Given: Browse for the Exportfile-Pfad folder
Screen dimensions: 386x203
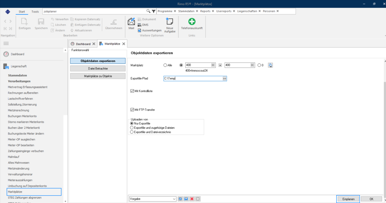Looking at the screenshot, I should (x=225, y=78).
